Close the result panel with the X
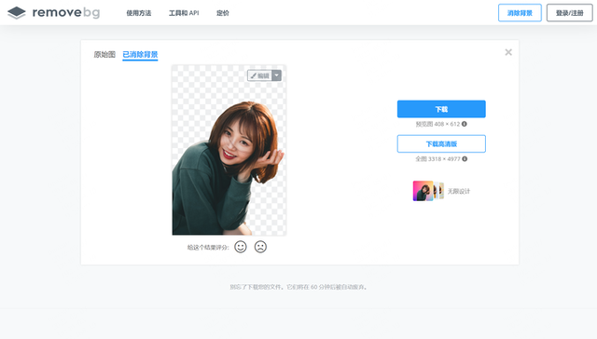 click(508, 52)
